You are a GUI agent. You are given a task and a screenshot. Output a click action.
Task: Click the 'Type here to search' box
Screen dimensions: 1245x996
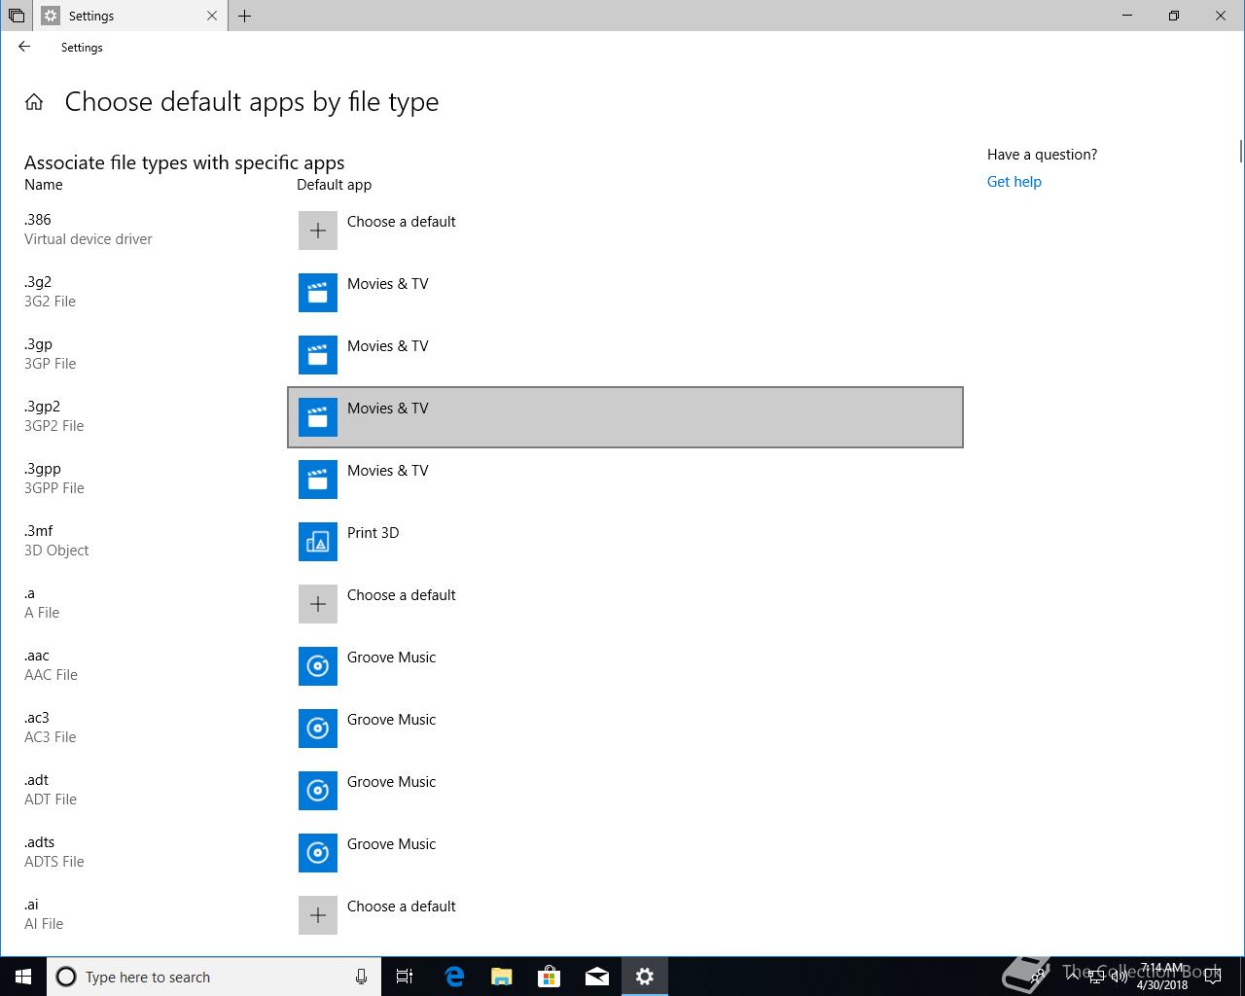click(x=214, y=977)
